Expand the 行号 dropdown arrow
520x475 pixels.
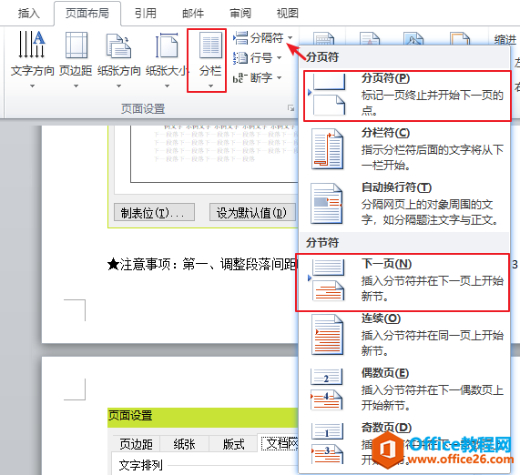tap(279, 58)
